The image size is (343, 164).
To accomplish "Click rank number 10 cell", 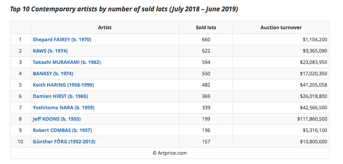I will [x=20, y=142].
